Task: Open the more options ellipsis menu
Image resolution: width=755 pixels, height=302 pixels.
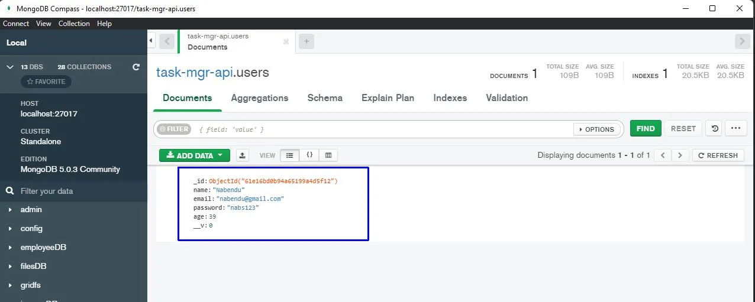Action: coord(735,128)
